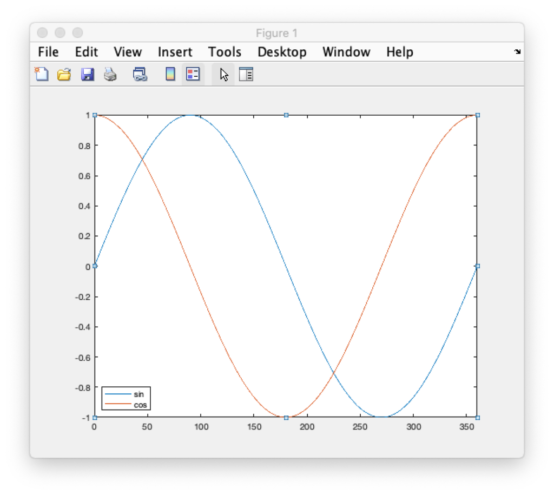This screenshot has width=554, height=495.
Task: Insert a colorbar from the toolbar
Action: (x=170, y=74)
